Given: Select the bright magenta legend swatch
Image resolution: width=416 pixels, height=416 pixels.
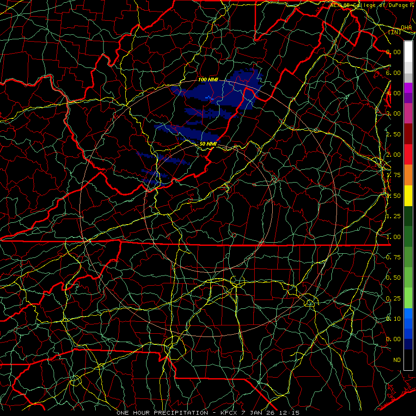Looking at the screenshot, I should 408,88.
